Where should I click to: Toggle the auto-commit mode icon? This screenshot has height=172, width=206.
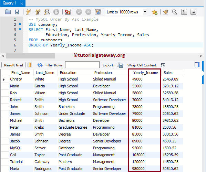point(97,12)
